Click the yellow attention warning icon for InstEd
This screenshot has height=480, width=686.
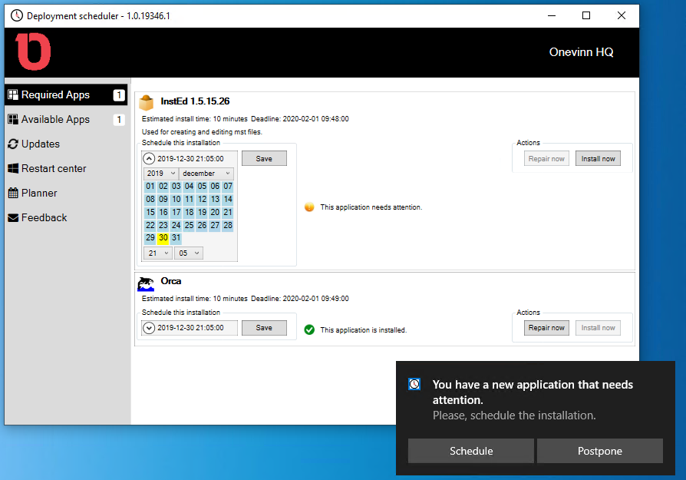click(309, 207)
